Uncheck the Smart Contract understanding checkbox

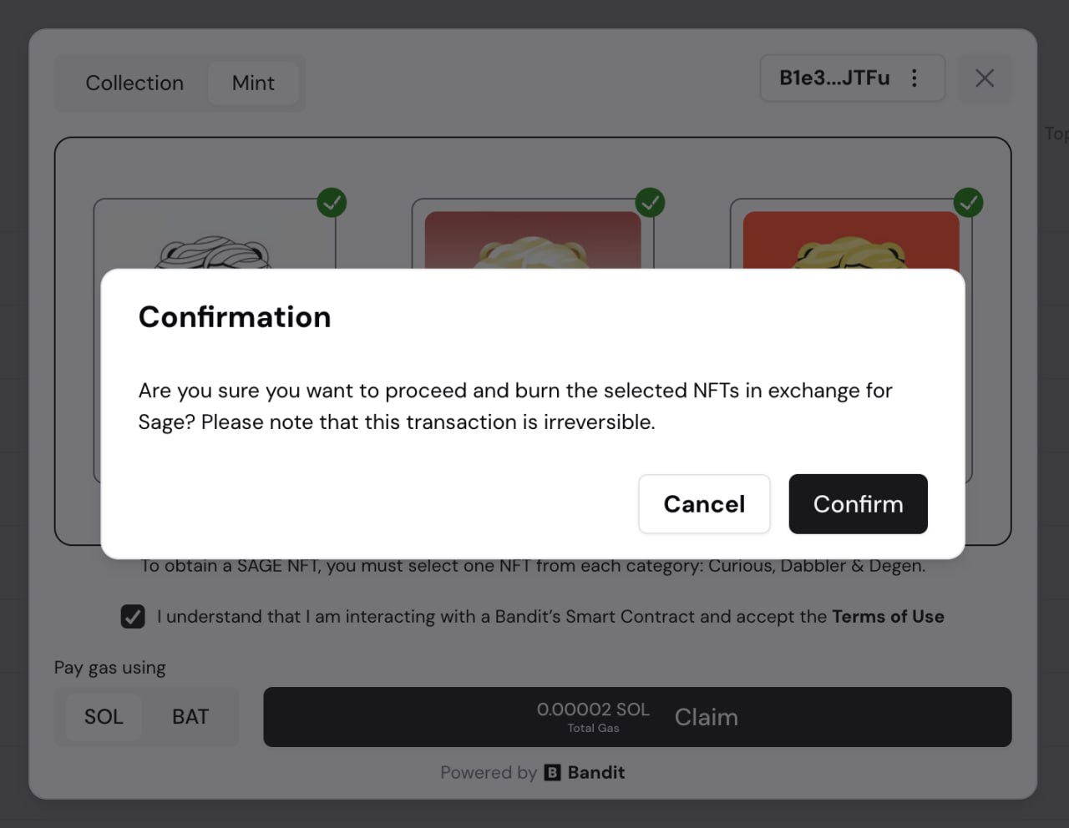133,616
